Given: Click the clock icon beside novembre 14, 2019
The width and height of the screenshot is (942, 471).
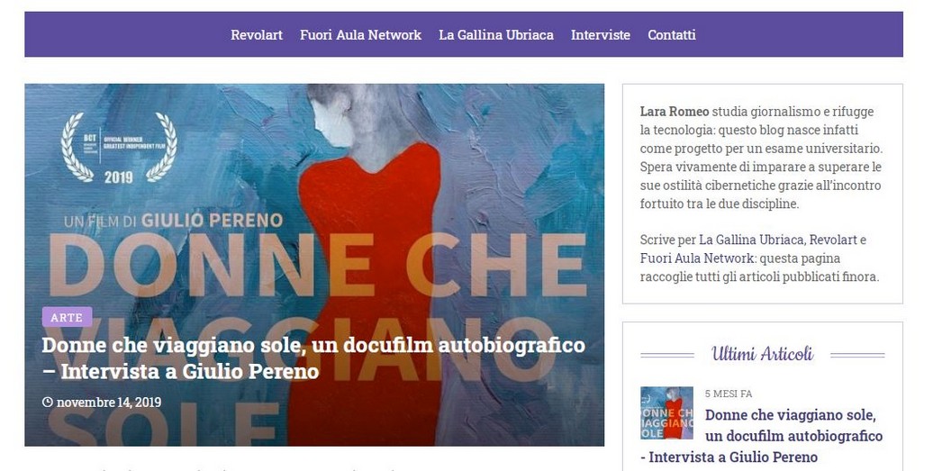Looking at the screenshot, I should pyautogui.click(x=48, y=402).
